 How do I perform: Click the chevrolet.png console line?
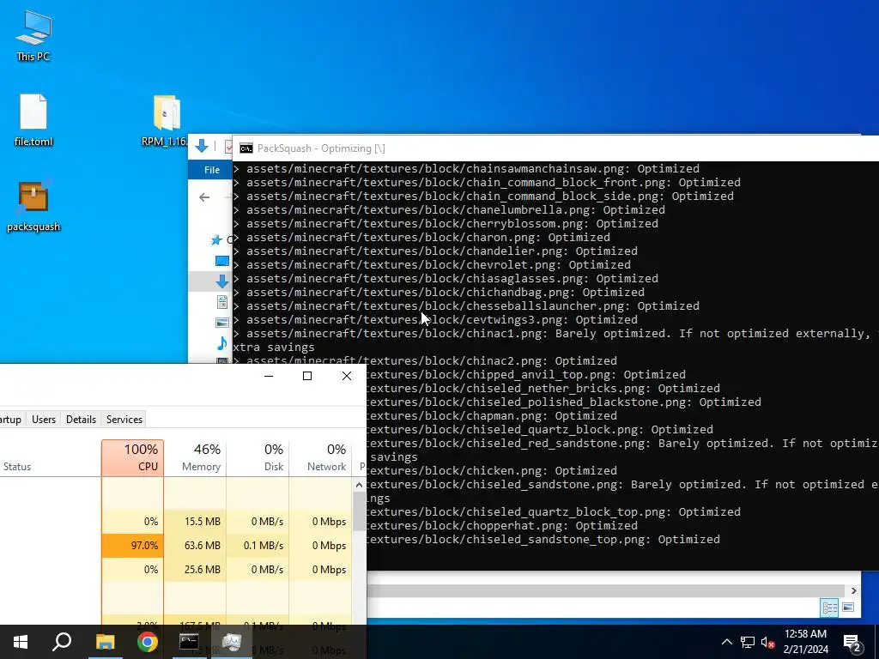tap(432, 265)
